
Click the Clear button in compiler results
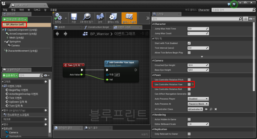[145, 134]
